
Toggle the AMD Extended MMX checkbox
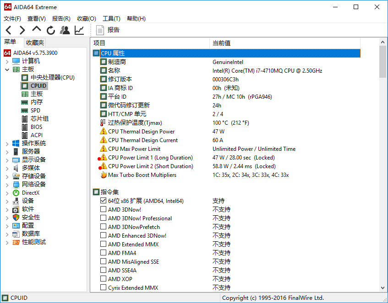(103, 244)
